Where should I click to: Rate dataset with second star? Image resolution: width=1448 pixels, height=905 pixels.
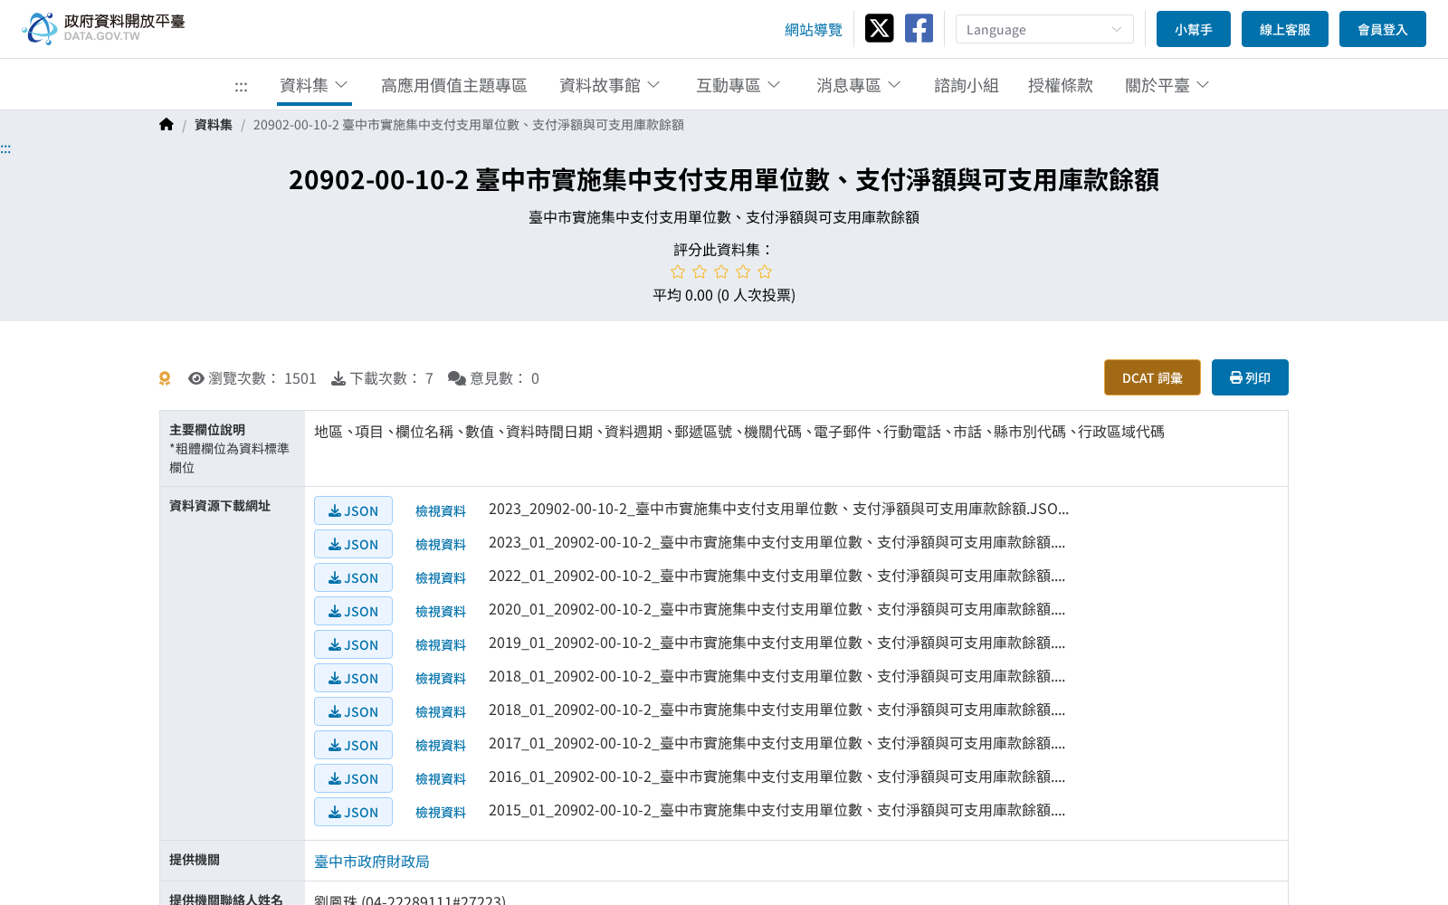700,271
